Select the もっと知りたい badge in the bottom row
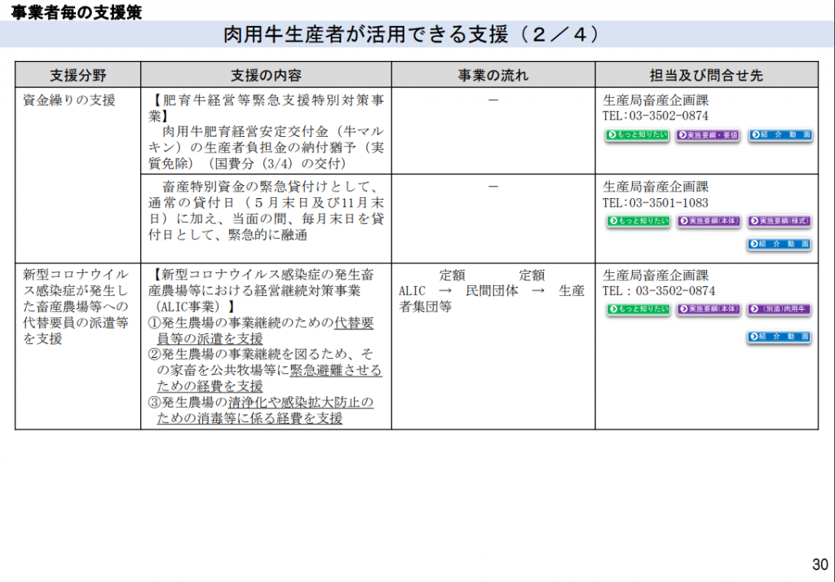The height and width of the screenshot is (582, 835). (638, 310)
